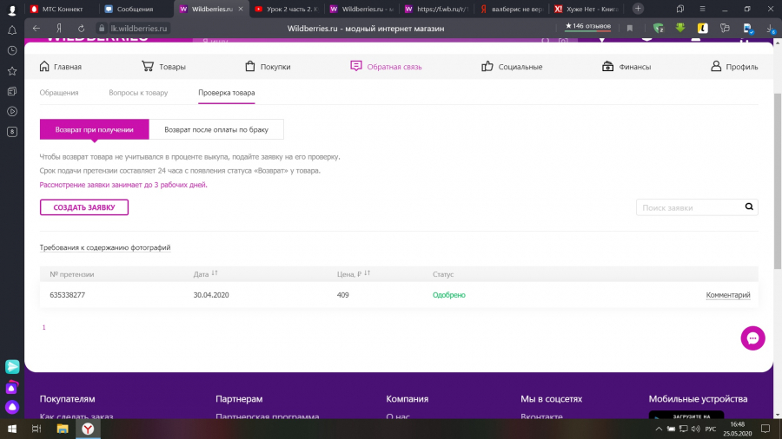Open Комментарий link for claim 635338277
The width and height of the screenshot is (782, 439).
coord(727,295)
